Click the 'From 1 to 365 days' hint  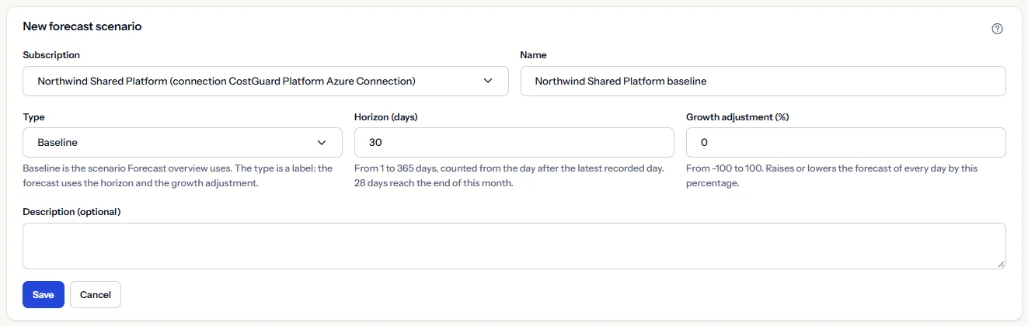pos(509,175)
